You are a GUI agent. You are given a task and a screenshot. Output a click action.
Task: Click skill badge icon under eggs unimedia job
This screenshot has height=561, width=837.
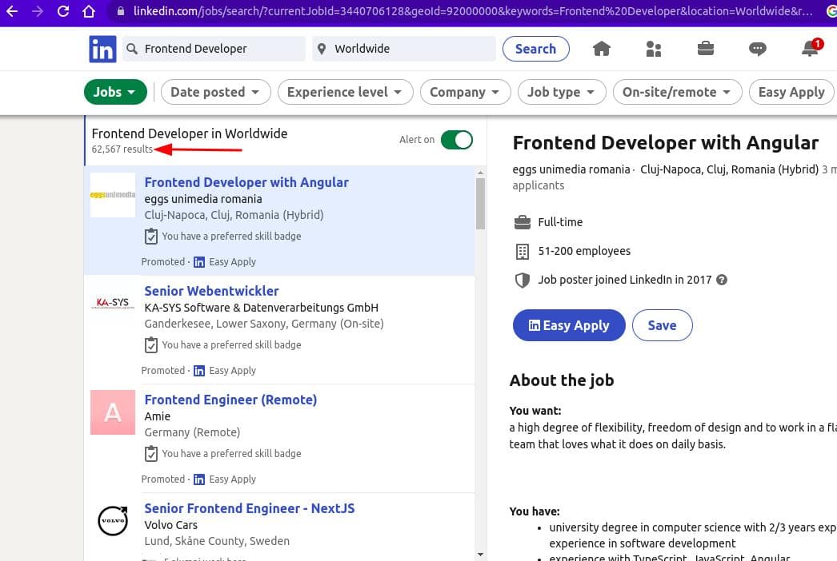coord(151,237)
